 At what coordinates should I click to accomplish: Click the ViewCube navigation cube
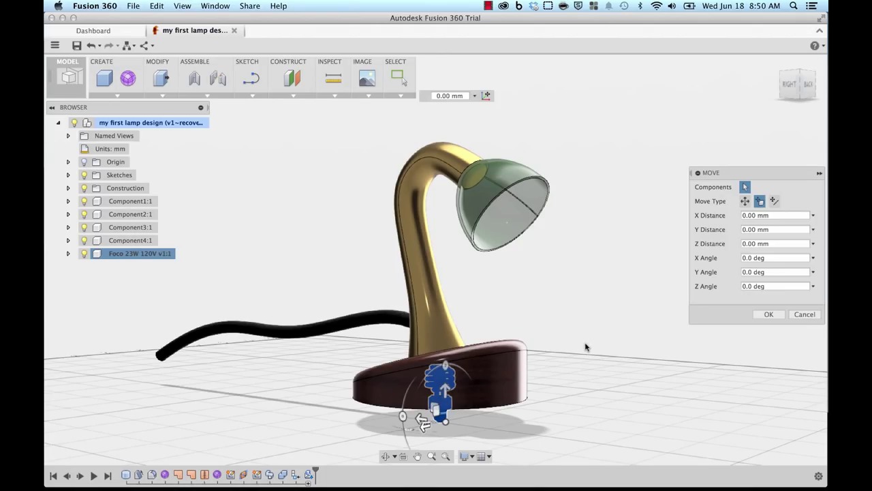pos(798,84)
